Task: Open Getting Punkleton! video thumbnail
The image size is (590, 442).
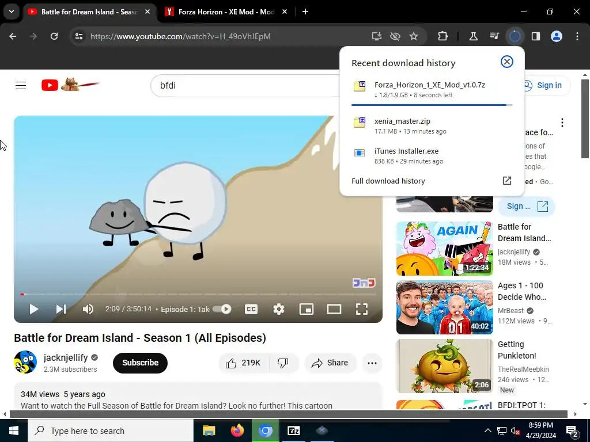Action: (444, 365)
